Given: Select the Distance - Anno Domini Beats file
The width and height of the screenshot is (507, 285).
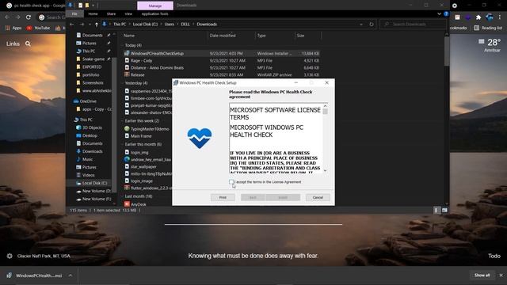Looking at the screenshot, I should [x=157, y=67].
